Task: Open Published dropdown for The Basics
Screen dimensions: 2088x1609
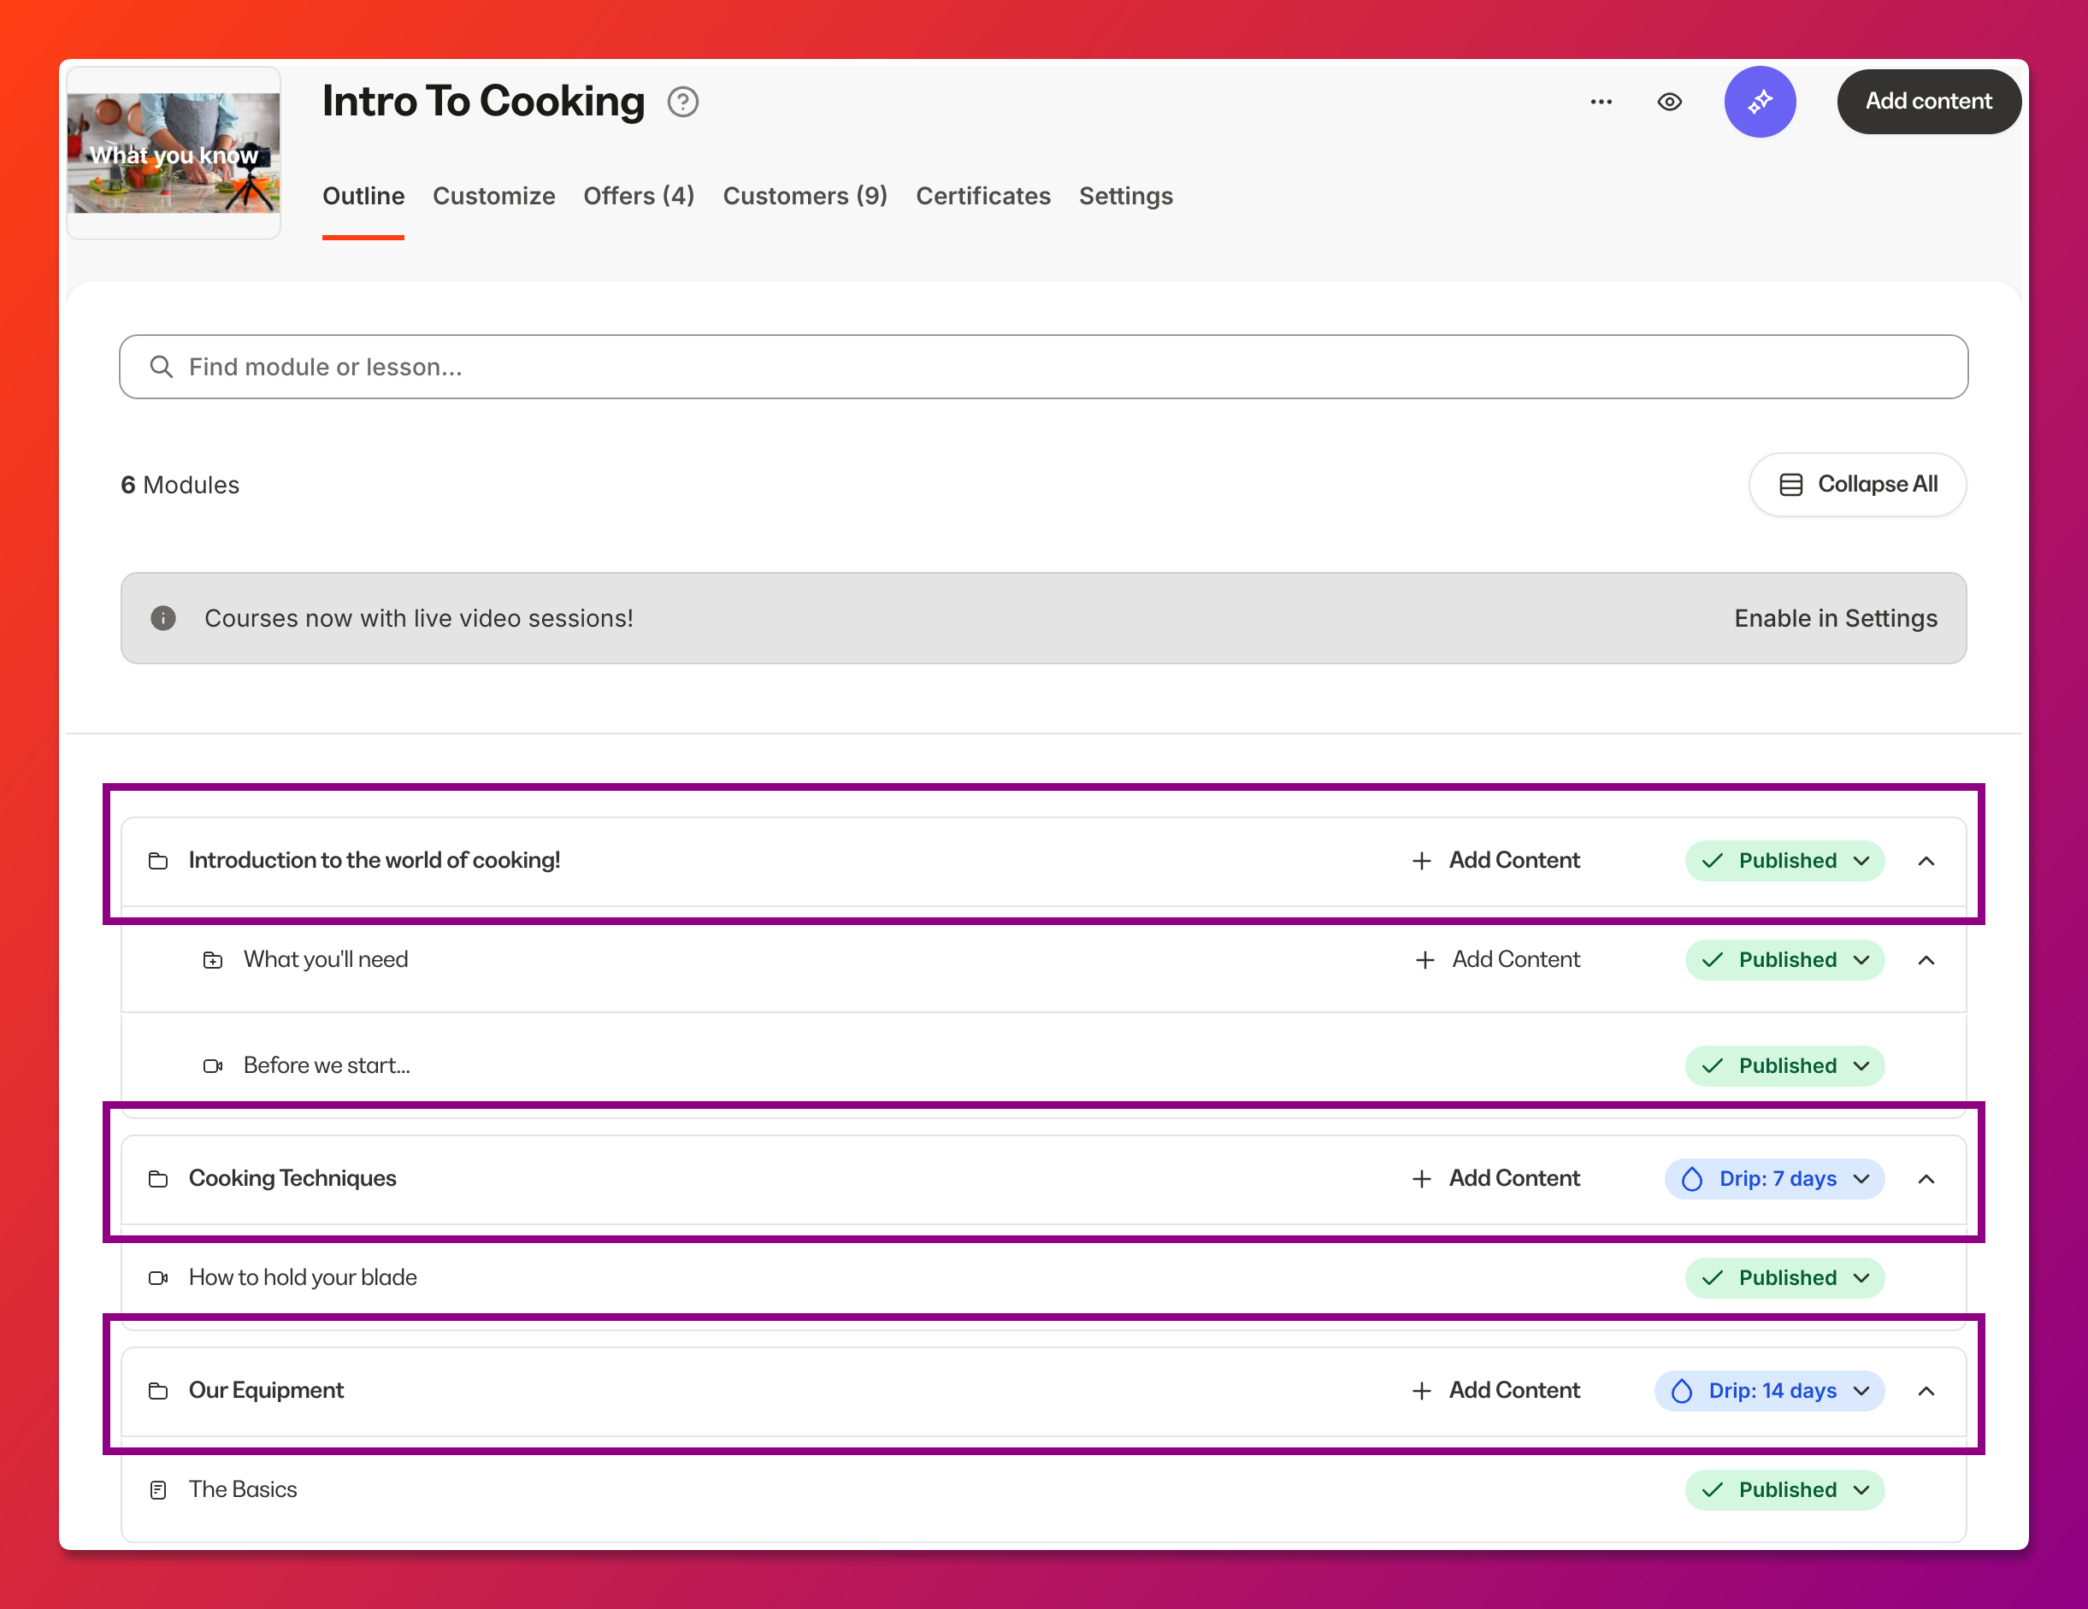Action: [1784, 1490]
